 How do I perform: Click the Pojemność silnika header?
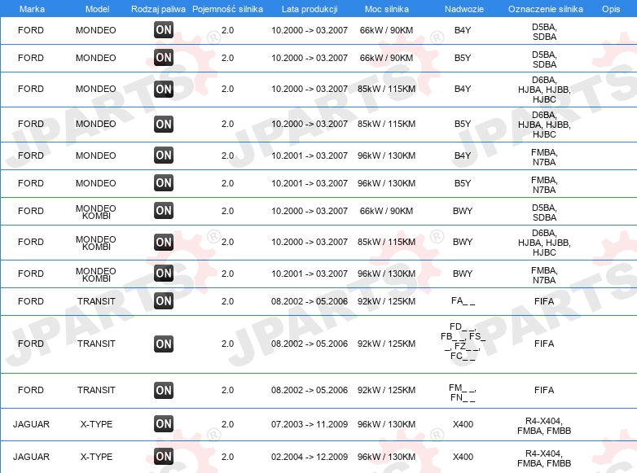pos(227,9)
